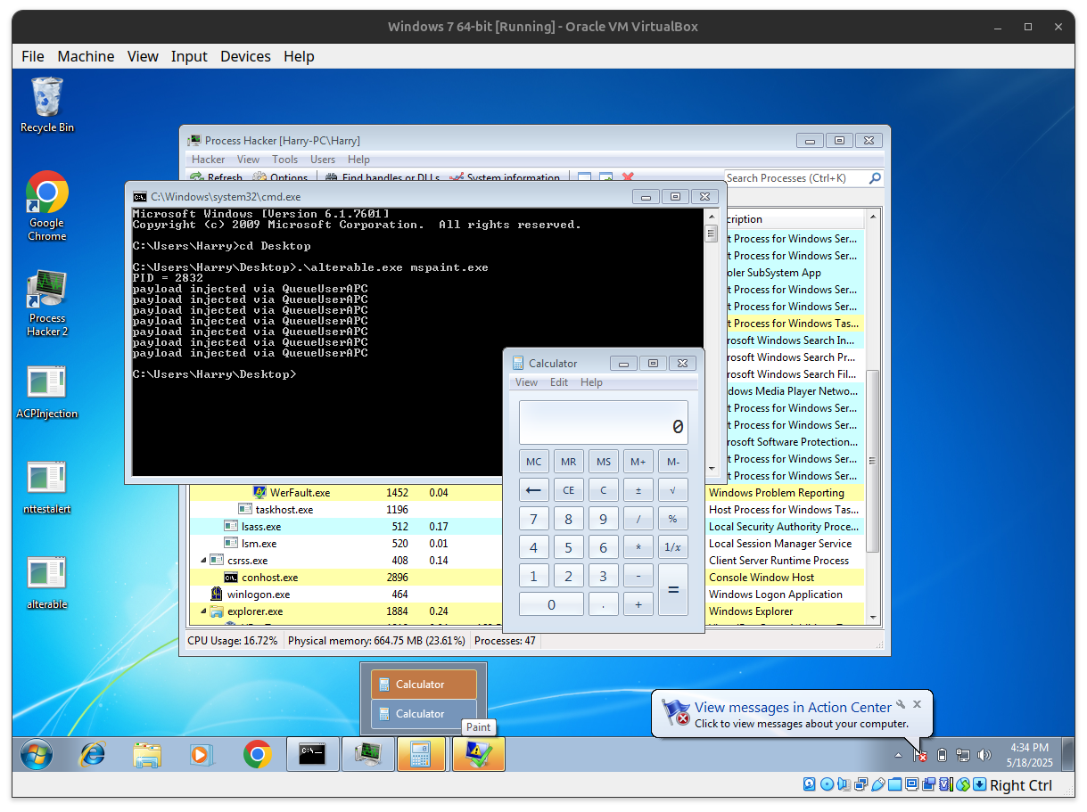This screenshot has width=1087, height=812.
Task: Collapse the csrss.exe tree node
Action: (202, 561)
